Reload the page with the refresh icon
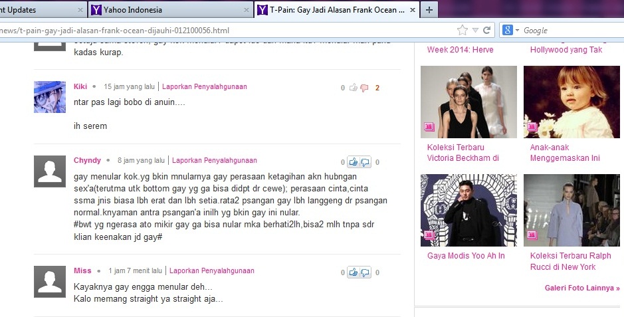 (x=487, y=31)
